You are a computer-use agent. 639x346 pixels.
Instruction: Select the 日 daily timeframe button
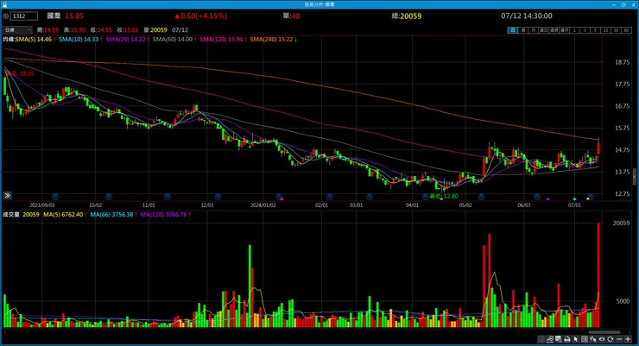click(x=513, y=30)
